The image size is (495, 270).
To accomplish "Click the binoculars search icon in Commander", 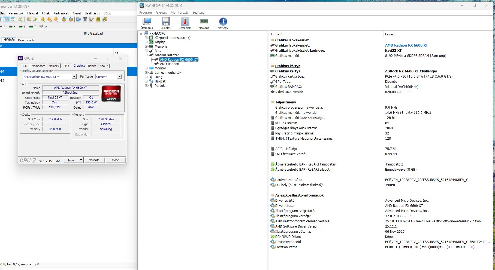I will [85, 19].
